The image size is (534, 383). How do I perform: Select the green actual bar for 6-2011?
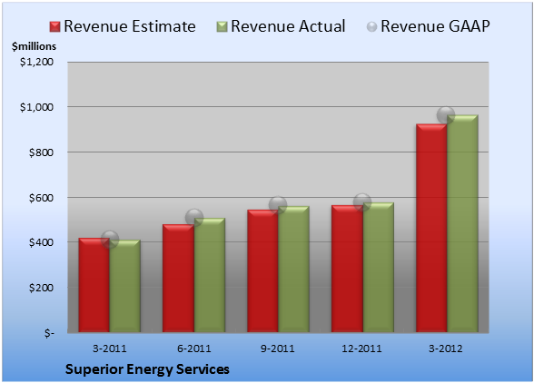(x=210, y=275)
